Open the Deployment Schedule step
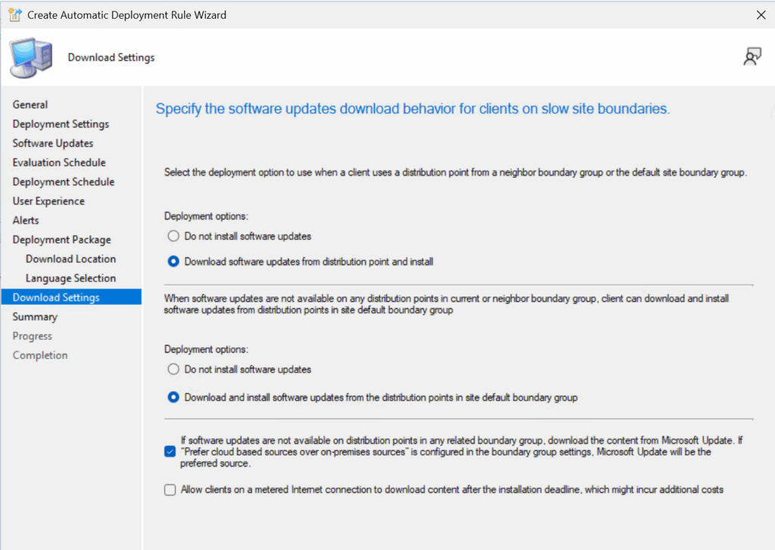The width and height of the screenshot is (775, 550). (x=64, y=182)
